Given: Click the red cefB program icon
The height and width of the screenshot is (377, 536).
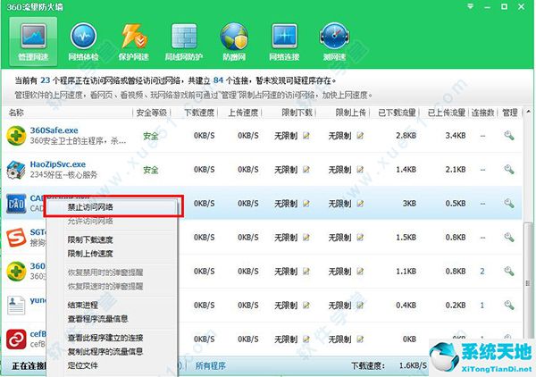Looking at the screenshot, I should [16, 339].
